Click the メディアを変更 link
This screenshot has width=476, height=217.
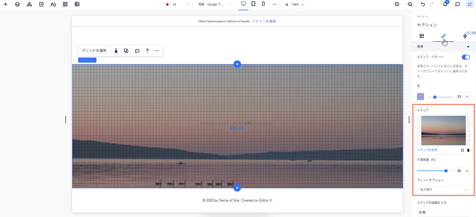427,150
